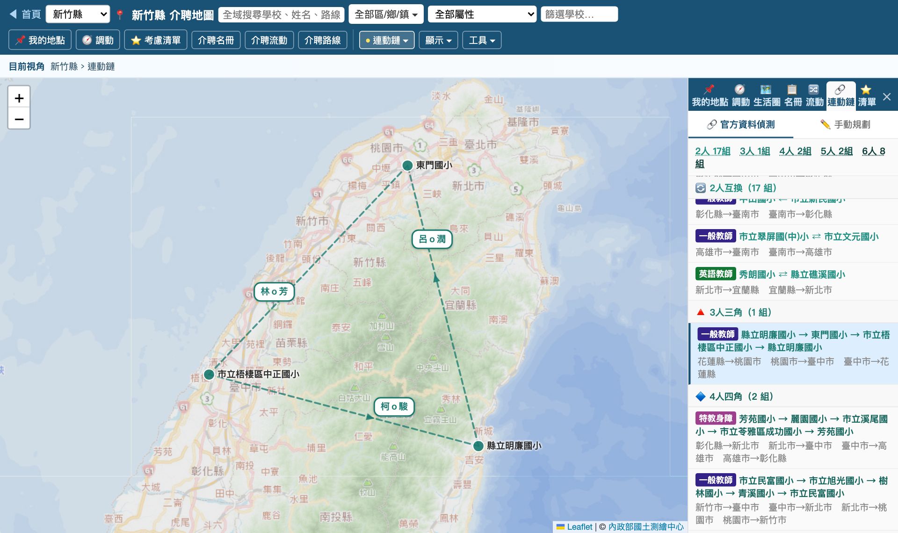Open the 介聘流動 button

269,40
